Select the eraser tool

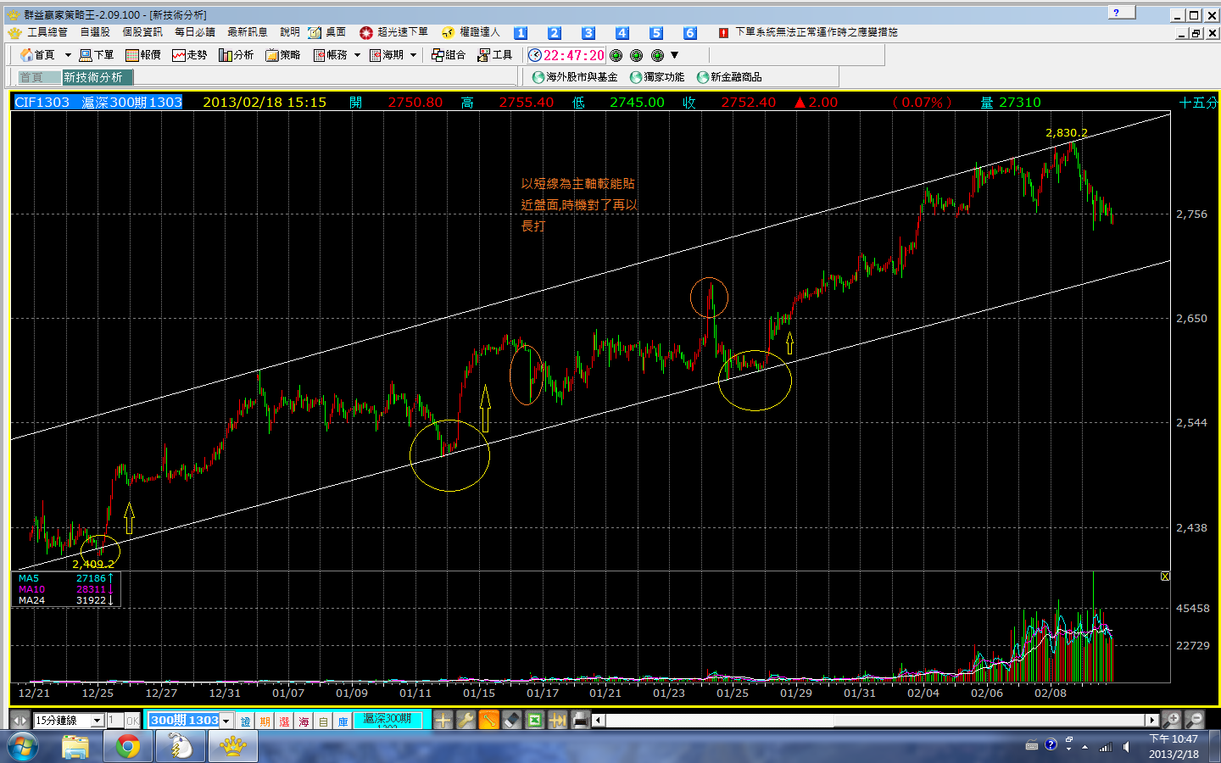click(512, 721)
